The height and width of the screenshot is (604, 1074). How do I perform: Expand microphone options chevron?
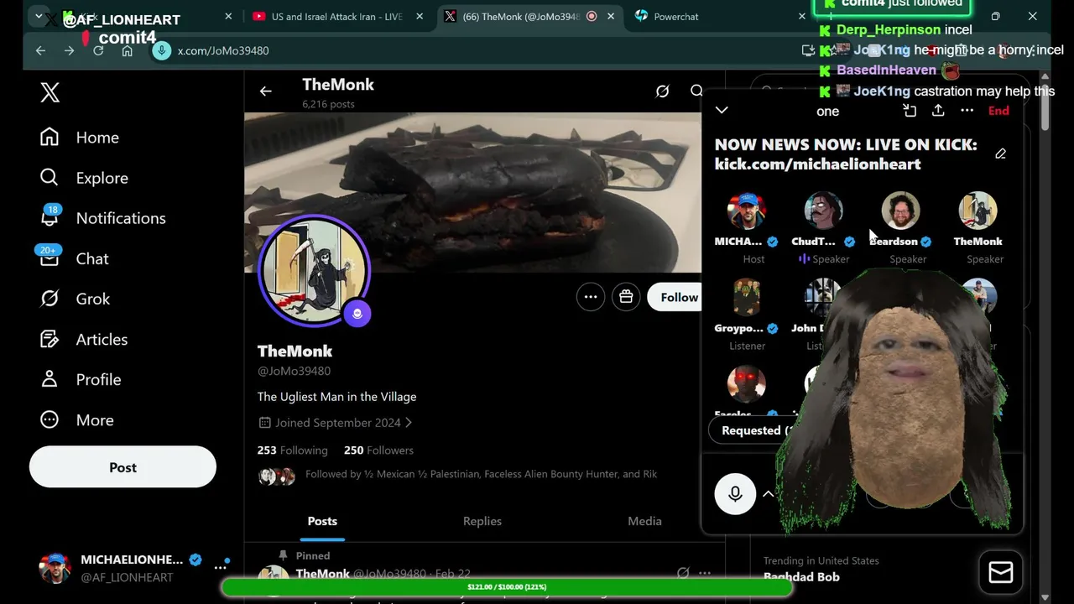tap(769, 494)
